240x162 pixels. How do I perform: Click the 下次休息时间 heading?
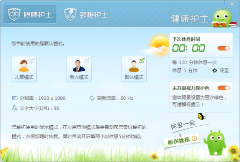click(x=186, y=39)
